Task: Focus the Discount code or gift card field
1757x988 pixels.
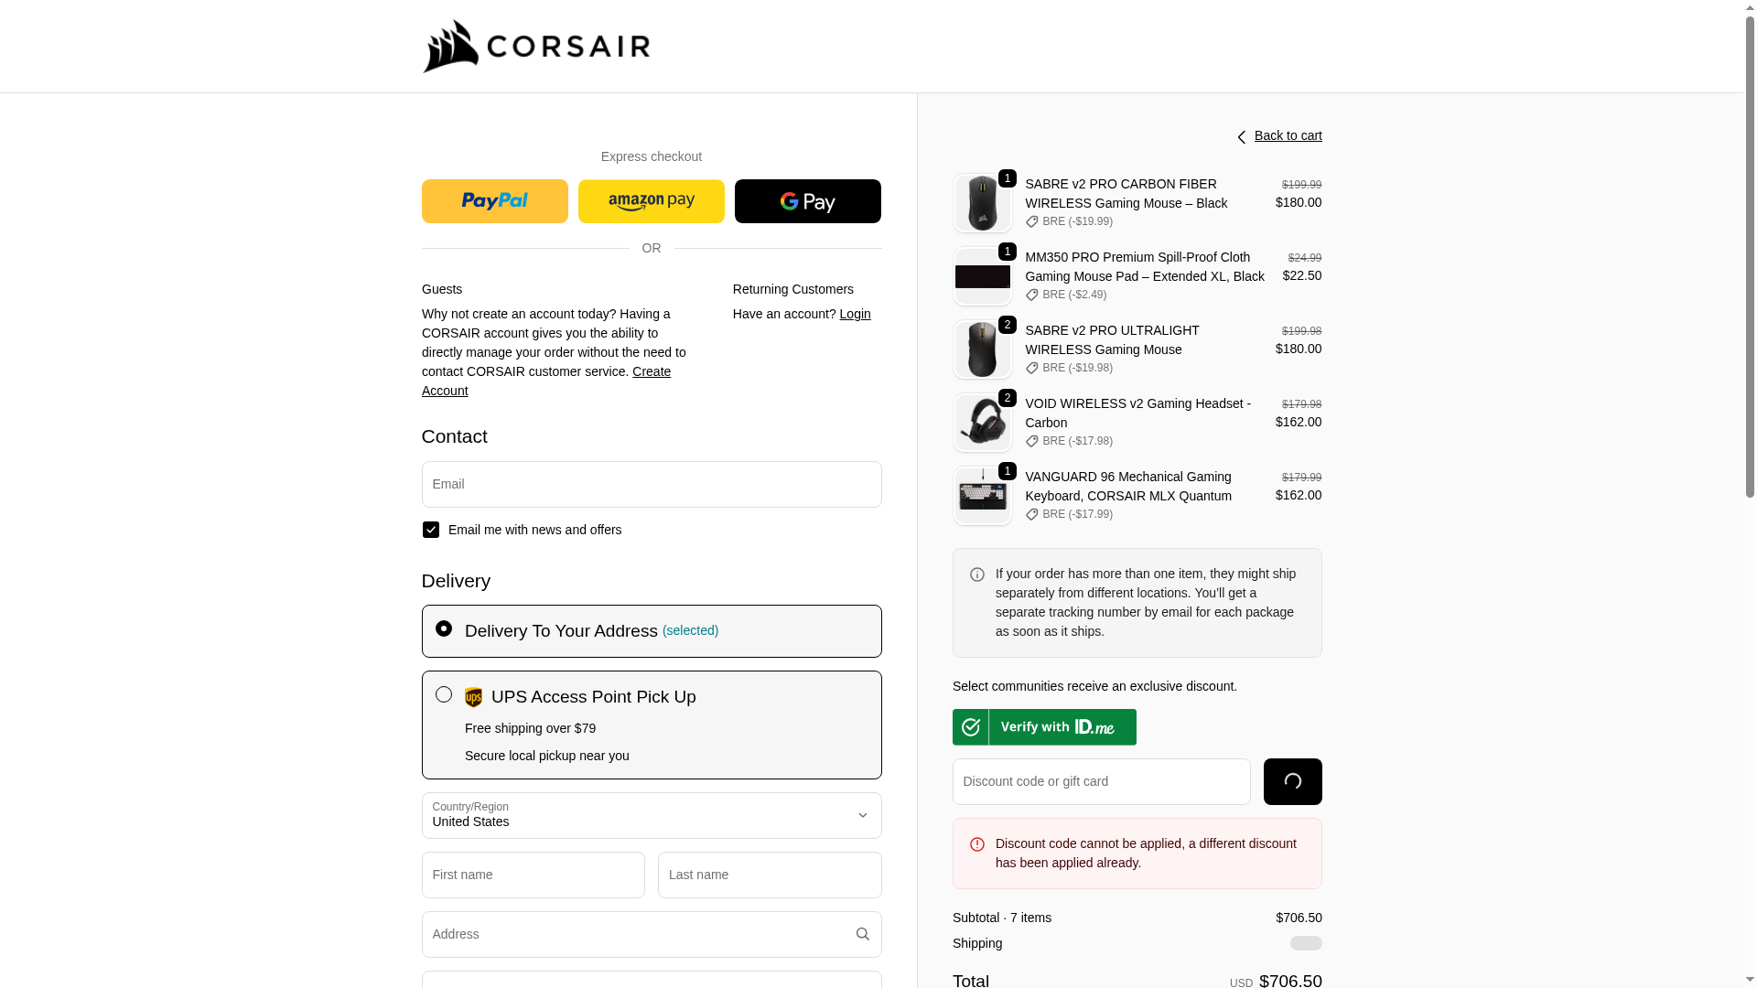Action: pyautogui.click(x=1101, y=781)
